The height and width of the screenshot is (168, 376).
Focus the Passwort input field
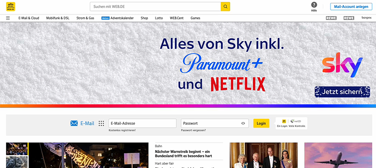(x=215, y=124)
